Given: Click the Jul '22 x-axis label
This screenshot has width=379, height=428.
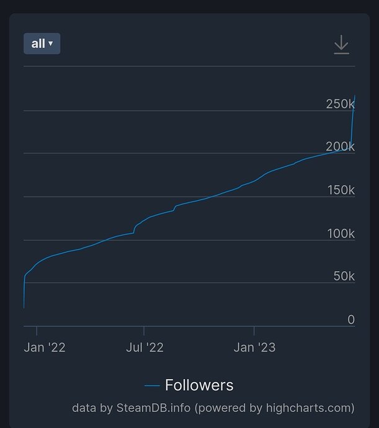Looking at the screenshot, I should (x=145, y=347).
